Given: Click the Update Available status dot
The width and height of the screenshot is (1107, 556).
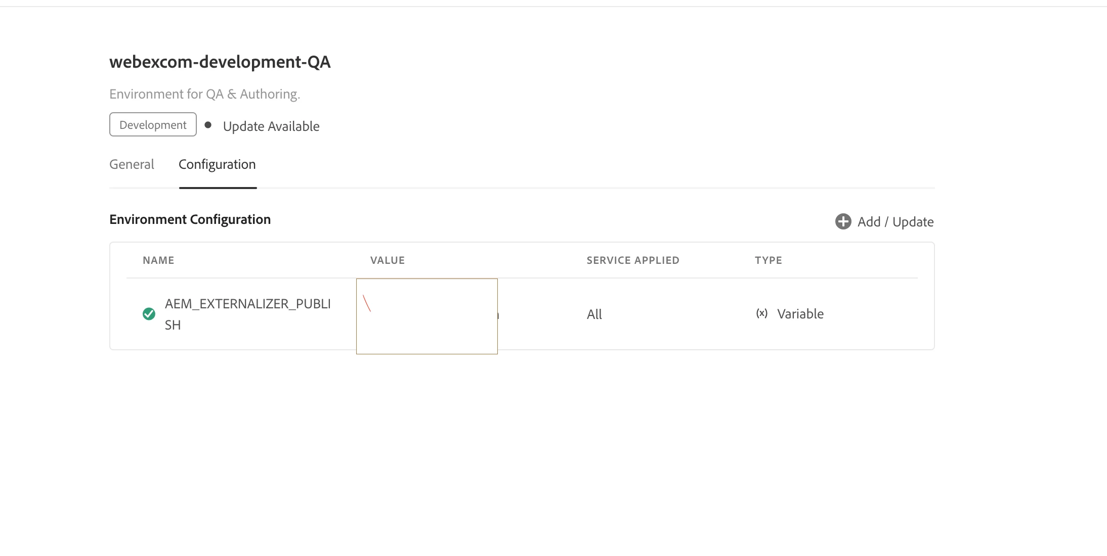Looking at the screenshot, I should pos(208,125).
